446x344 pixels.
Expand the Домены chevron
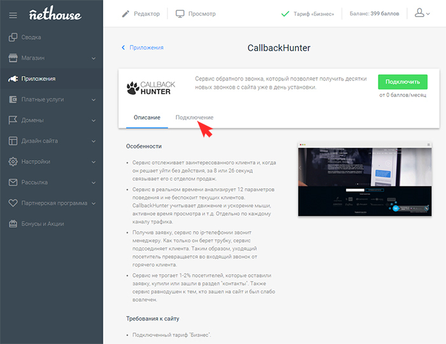coord(94,121)
